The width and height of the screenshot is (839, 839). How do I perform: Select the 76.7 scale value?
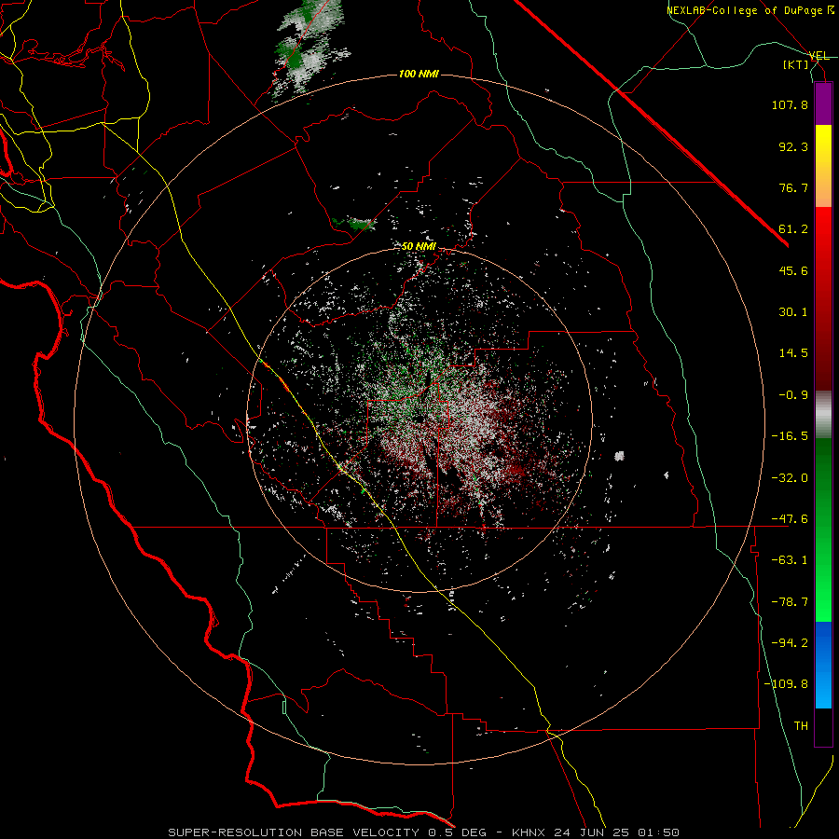pyautogui.click(x=793, y=187)
